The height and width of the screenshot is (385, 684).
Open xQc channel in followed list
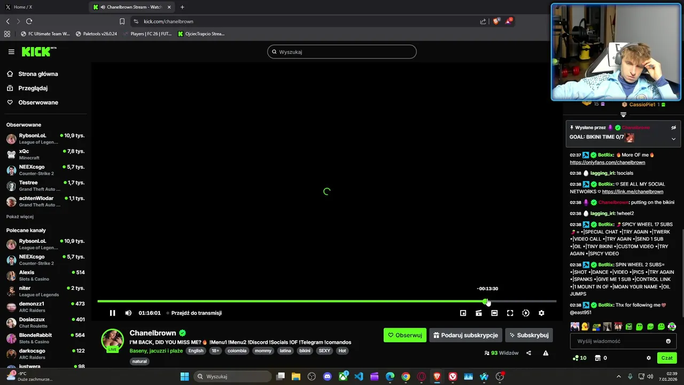pyautogui.click(x=45, y=155)
